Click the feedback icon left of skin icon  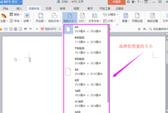click(x=128, y=2)
